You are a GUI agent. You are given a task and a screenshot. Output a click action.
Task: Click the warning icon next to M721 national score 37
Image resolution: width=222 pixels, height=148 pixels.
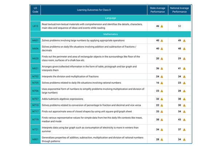pyautogui.click(x=184, y=129)
